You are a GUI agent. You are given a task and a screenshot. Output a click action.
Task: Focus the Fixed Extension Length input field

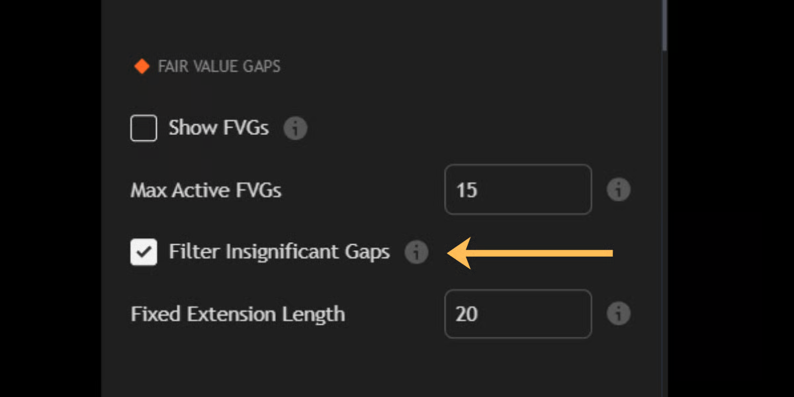(x=517, y=314)
